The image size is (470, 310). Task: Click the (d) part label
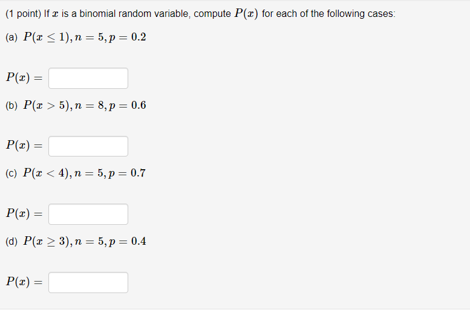pyautogui.click(x=11, y=241)
